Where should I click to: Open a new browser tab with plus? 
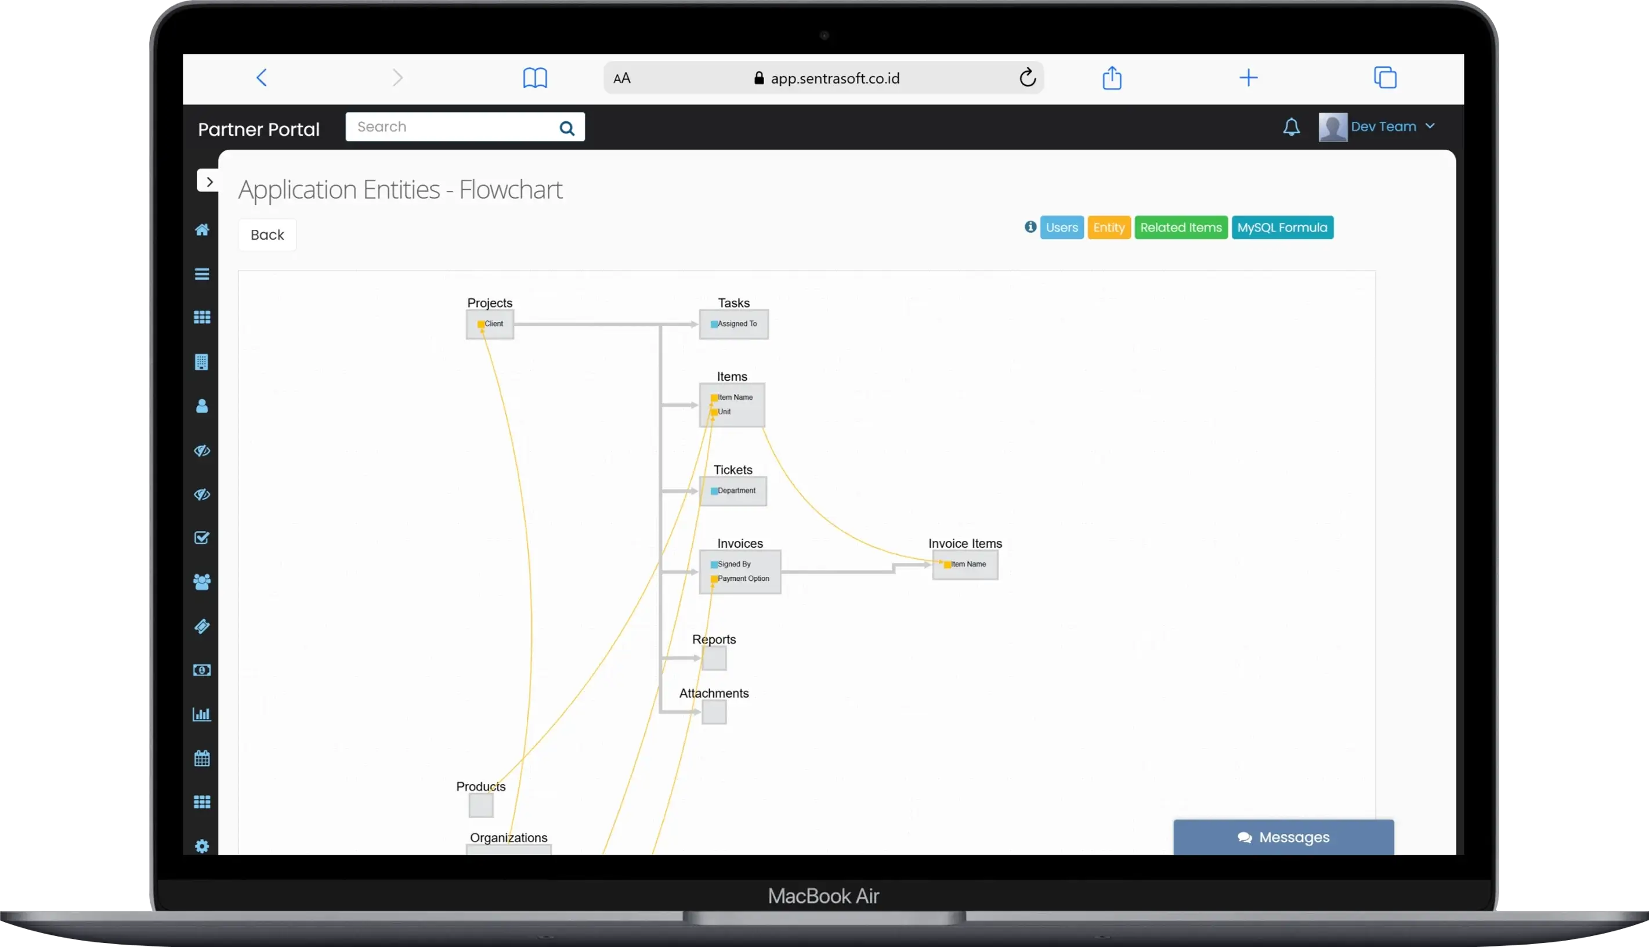1249,78
